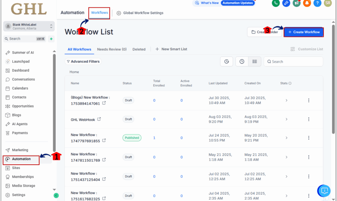
Task: Focus the workflow list Search field
Action: click(293, 62)
